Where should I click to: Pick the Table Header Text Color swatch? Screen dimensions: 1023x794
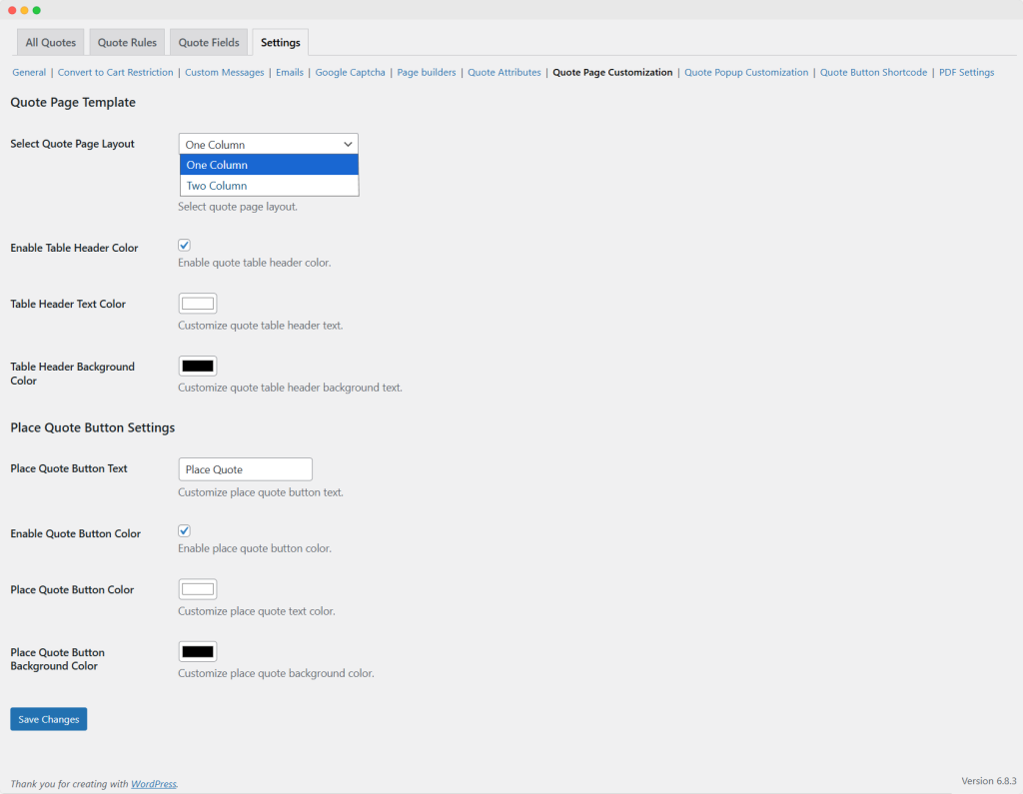[x=198, y=304]
